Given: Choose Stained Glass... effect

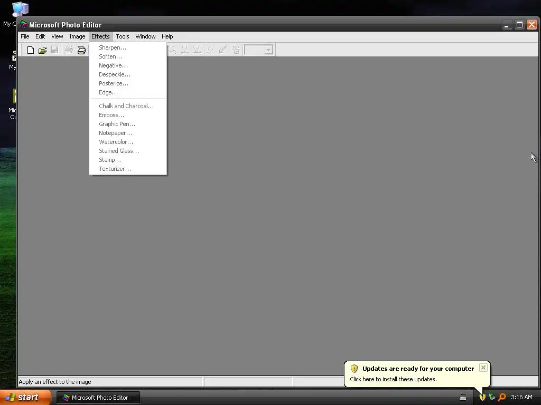Looking at the screenshot, I should (128, 151).
